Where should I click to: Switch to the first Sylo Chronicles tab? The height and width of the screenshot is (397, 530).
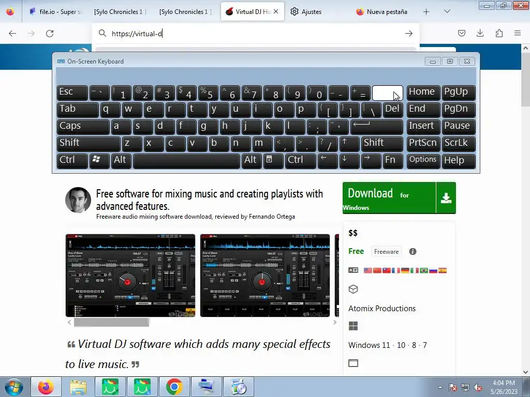pyautogui.click(x=120, y=12)
